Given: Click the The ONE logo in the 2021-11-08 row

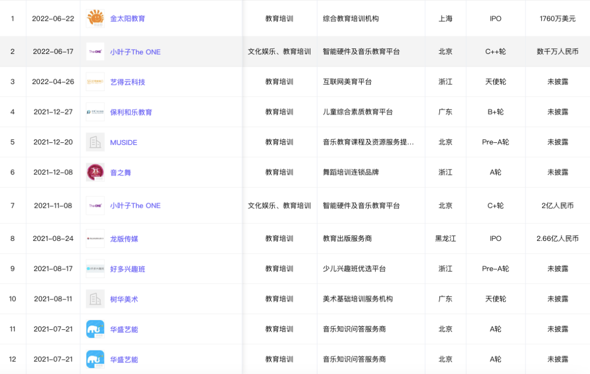Looking at the screenshot, I should pyautogui.click(x=95, y=206).
